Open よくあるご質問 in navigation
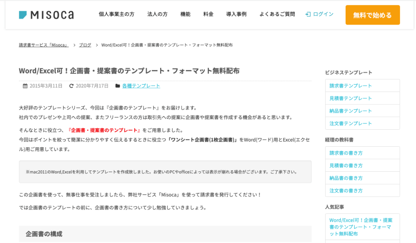Image resolution: width=416 pixels, height=243 pixels. point(277,14)
